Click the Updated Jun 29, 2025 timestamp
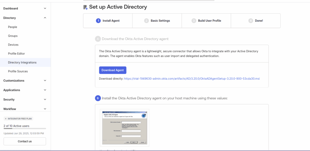The image size is (310, 151). [24, 133]
